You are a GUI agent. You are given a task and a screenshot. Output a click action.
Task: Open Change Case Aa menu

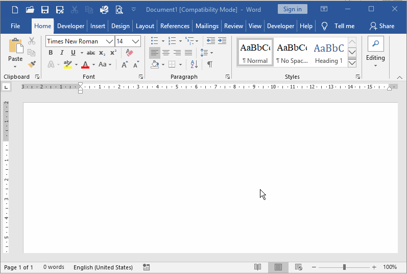tap(105, 64)
